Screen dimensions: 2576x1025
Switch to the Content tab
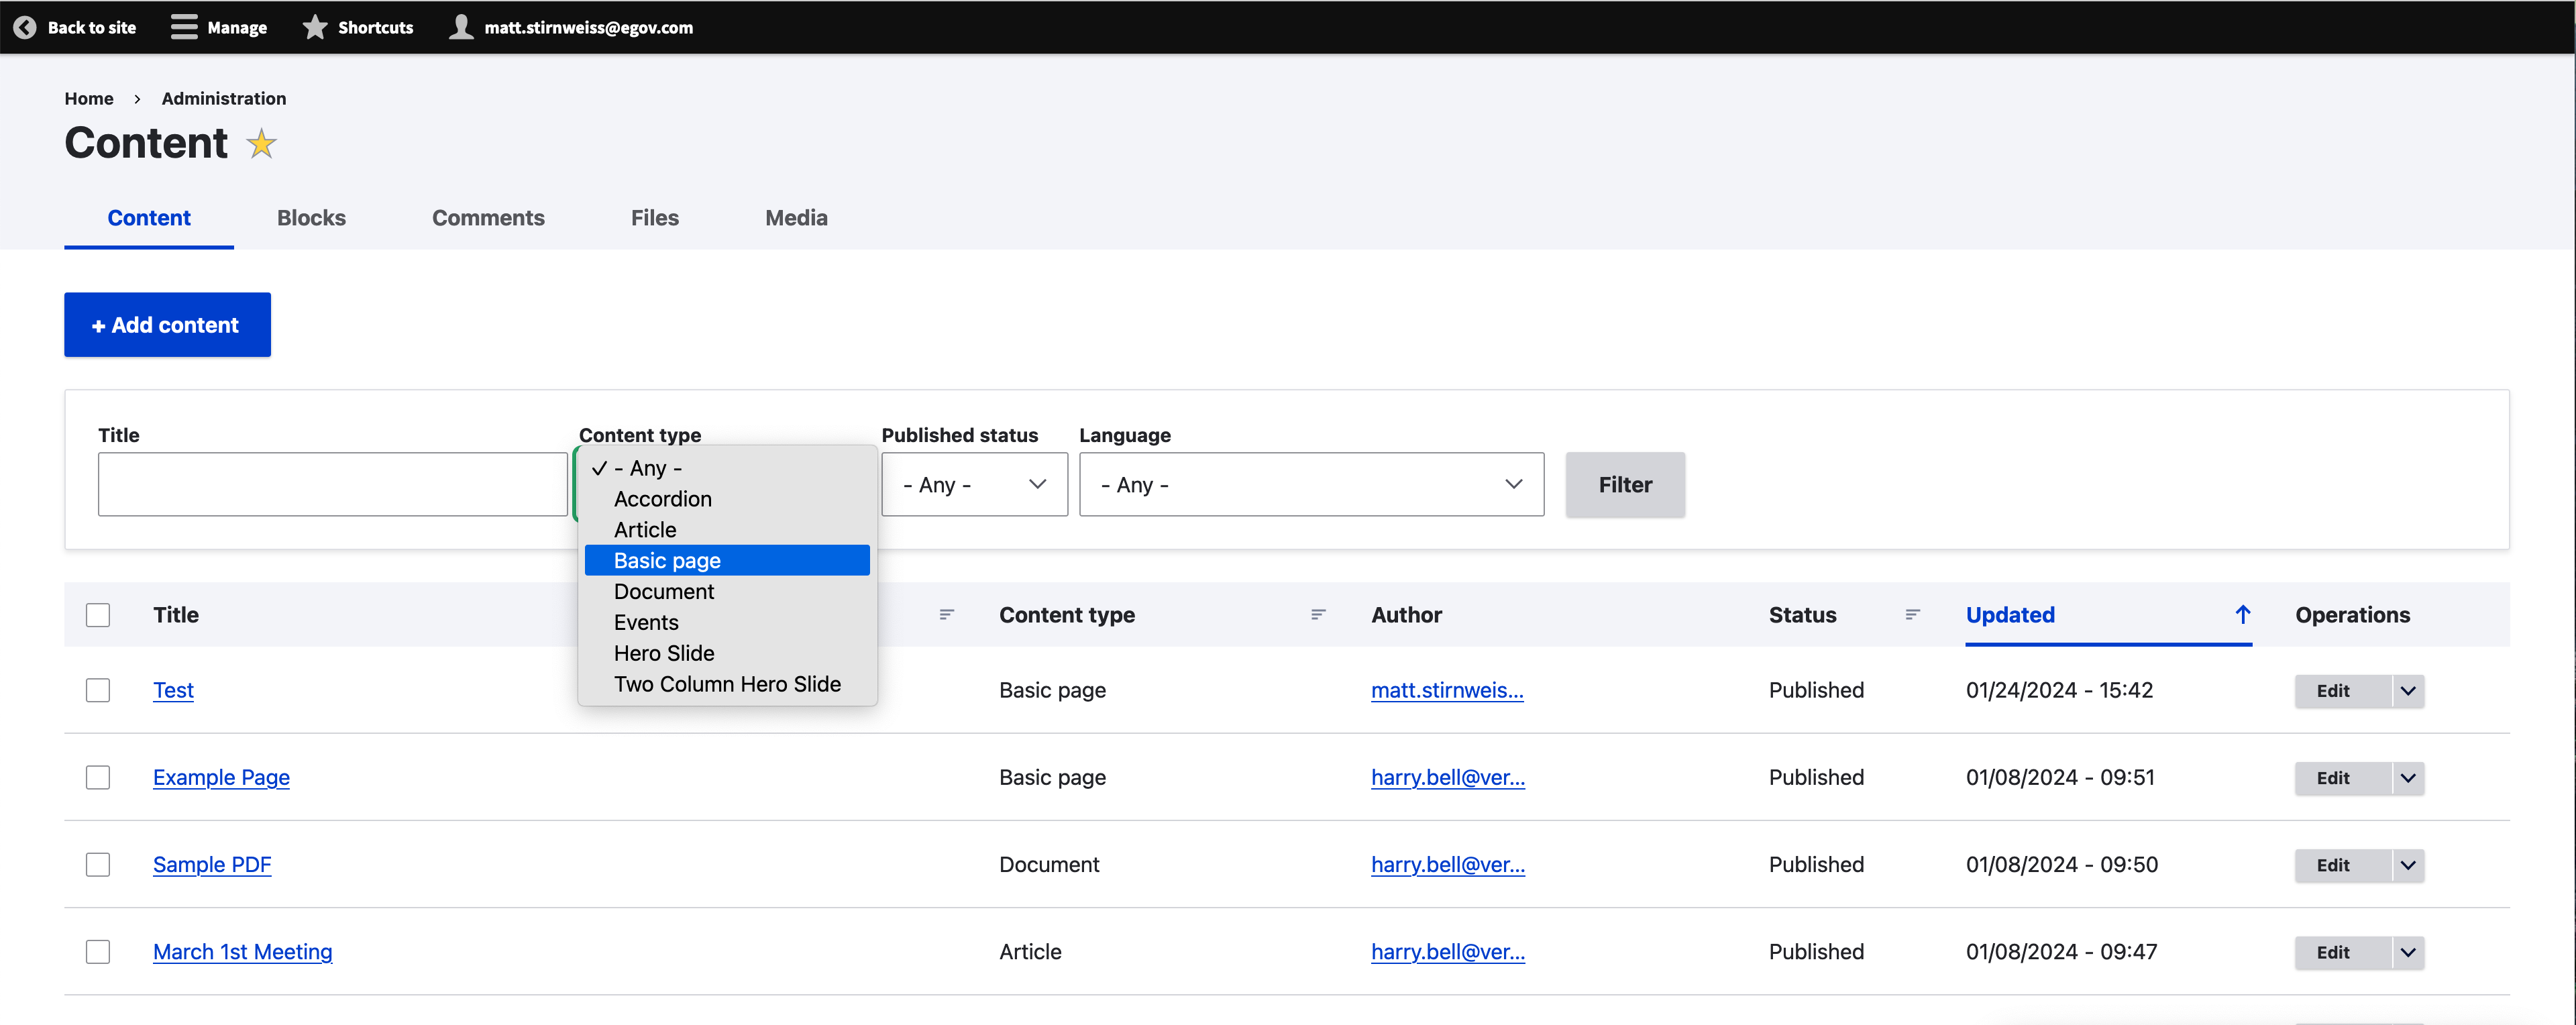149,218
